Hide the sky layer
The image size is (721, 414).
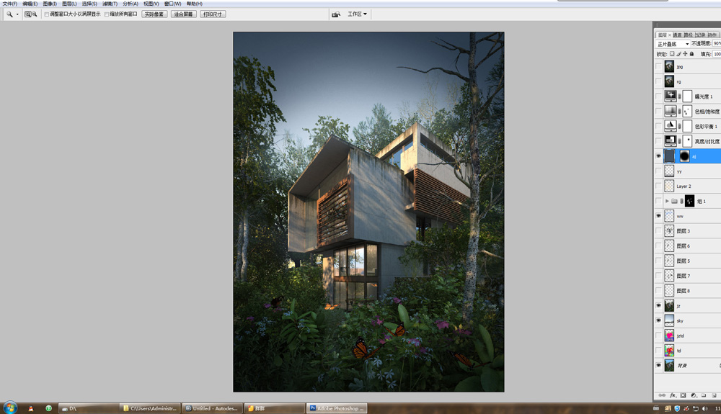coord(658,320)
